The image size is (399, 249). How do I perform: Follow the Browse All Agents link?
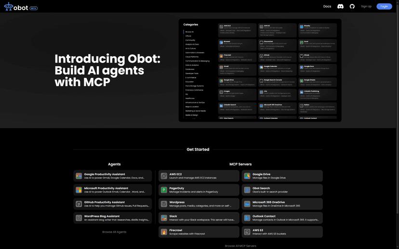pyautogui.click(x=114, y=232)
